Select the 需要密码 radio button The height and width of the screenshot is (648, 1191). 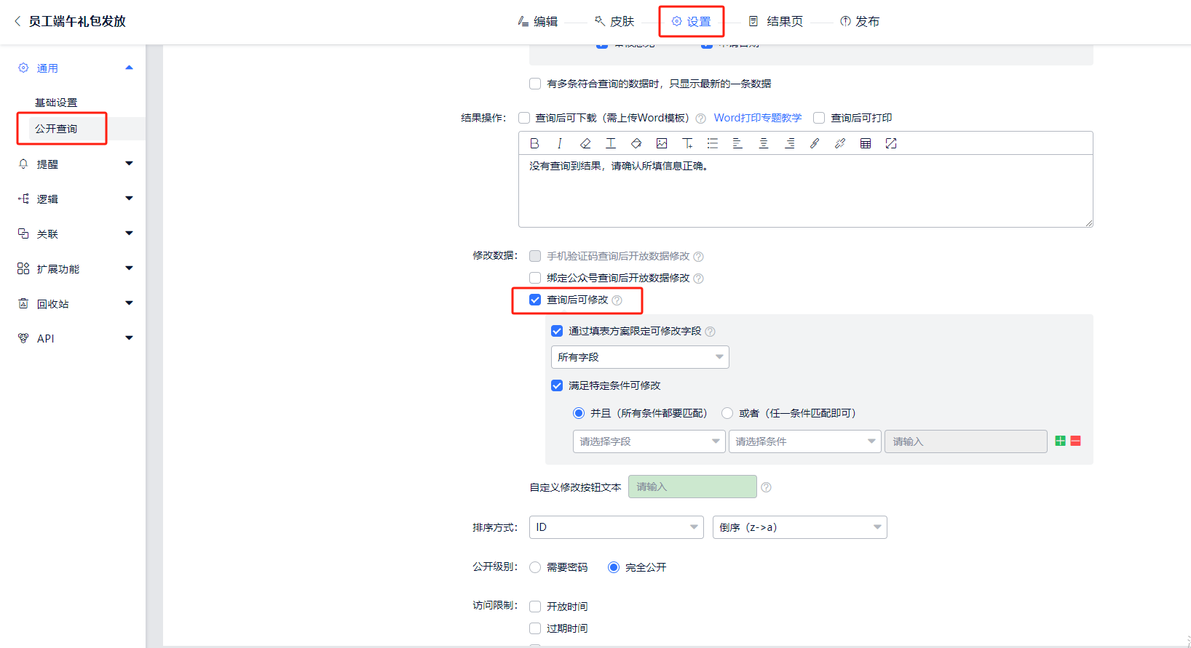535,567
